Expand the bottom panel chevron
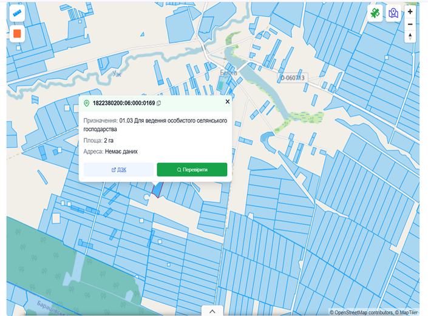This screenshot has height=316, width=428. 212,311
